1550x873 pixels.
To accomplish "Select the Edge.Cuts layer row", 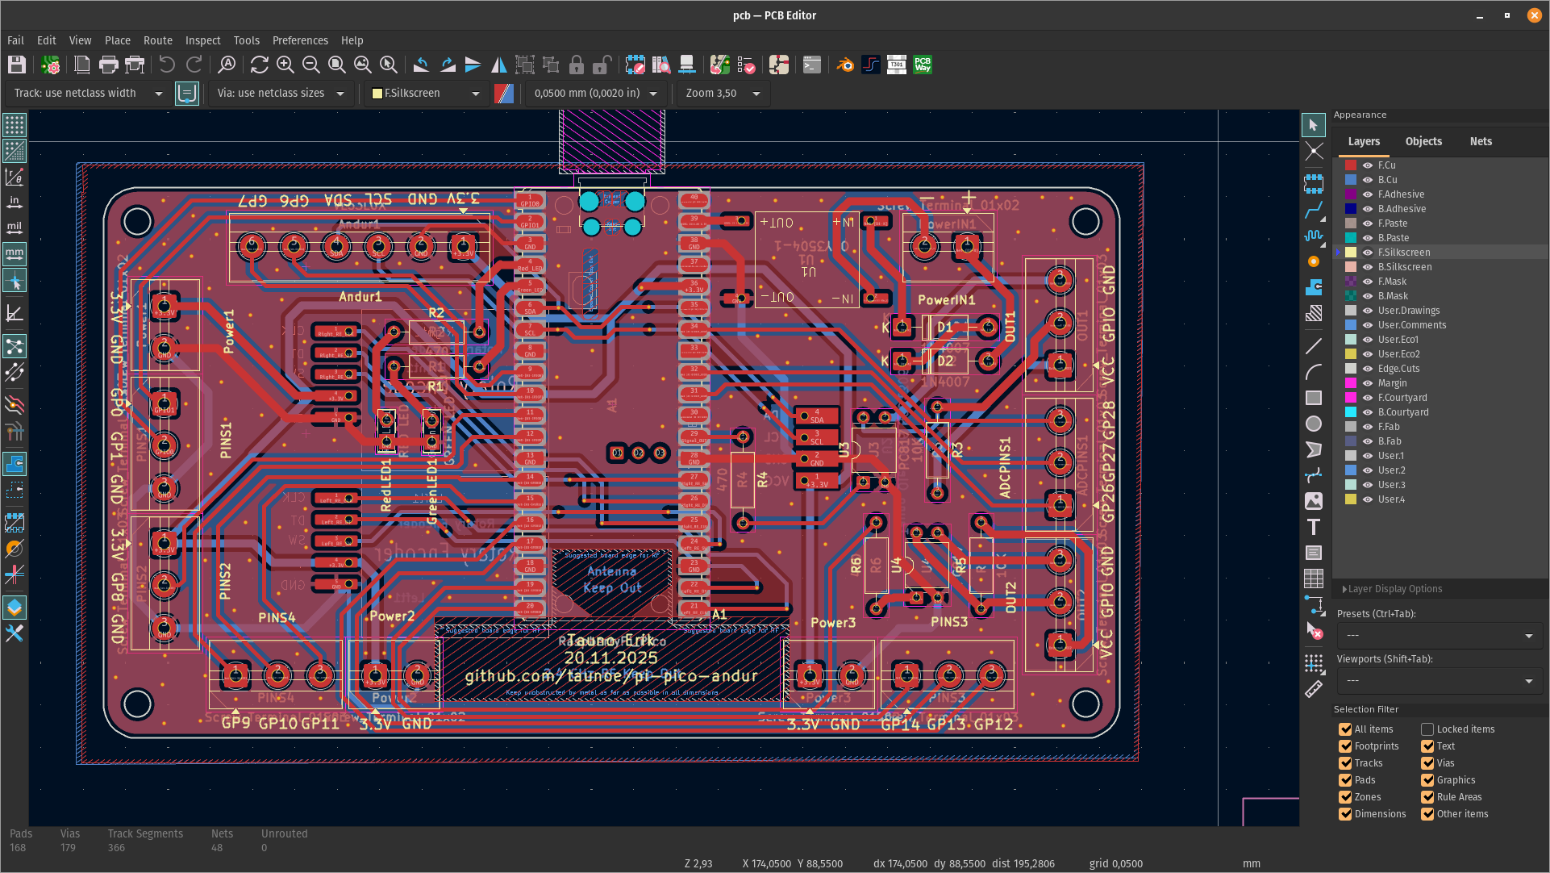I will 1398,369.
